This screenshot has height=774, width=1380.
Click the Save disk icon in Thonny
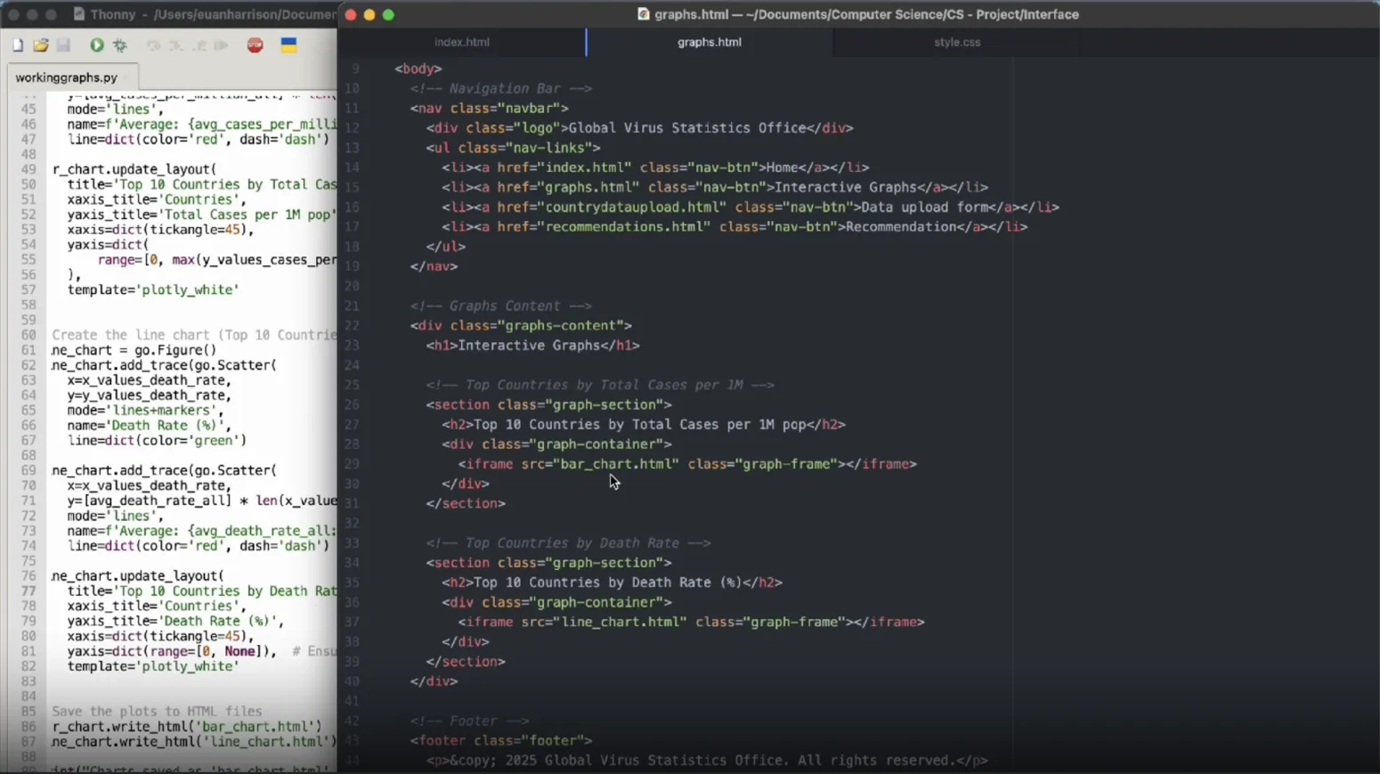pyautogui.click(x=64, y=45)
